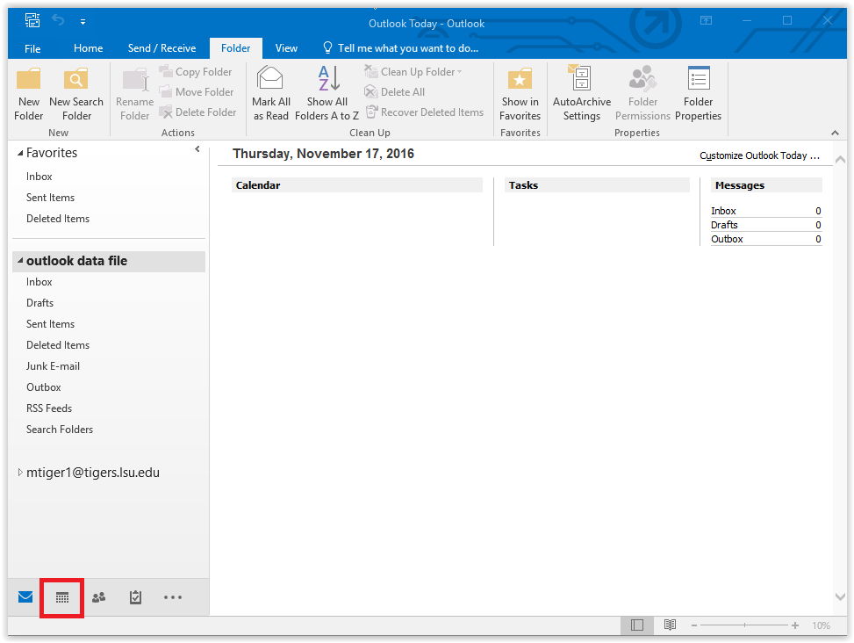Viewport: 854px width, 643px height.
Task: Select Drafts folder in data file
Action: (39, 303)
